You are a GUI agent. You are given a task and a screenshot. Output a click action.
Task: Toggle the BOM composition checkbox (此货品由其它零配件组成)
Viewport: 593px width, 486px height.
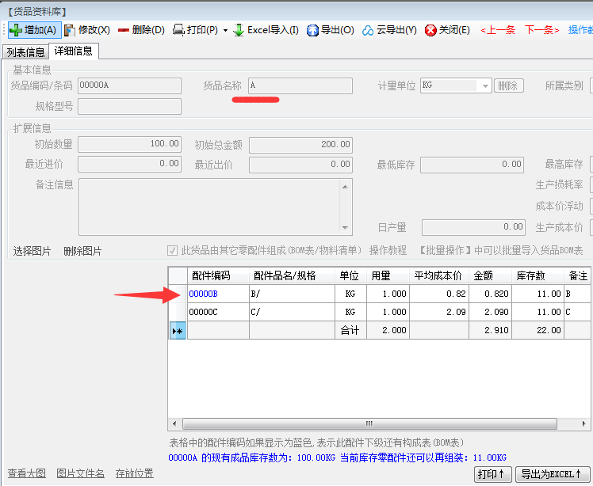(173, 251)
